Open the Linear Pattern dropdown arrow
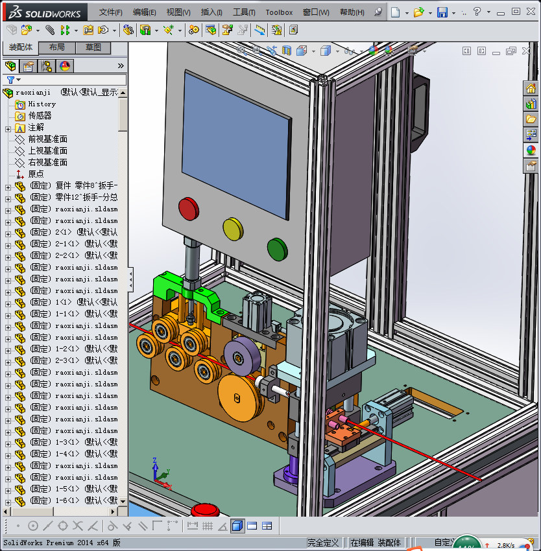Image resolution: width=541 pixels, height=551 pixels. click(76, 30)
